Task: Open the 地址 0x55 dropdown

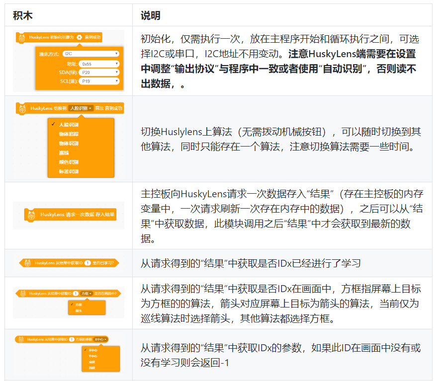Action: pos(99,64)
